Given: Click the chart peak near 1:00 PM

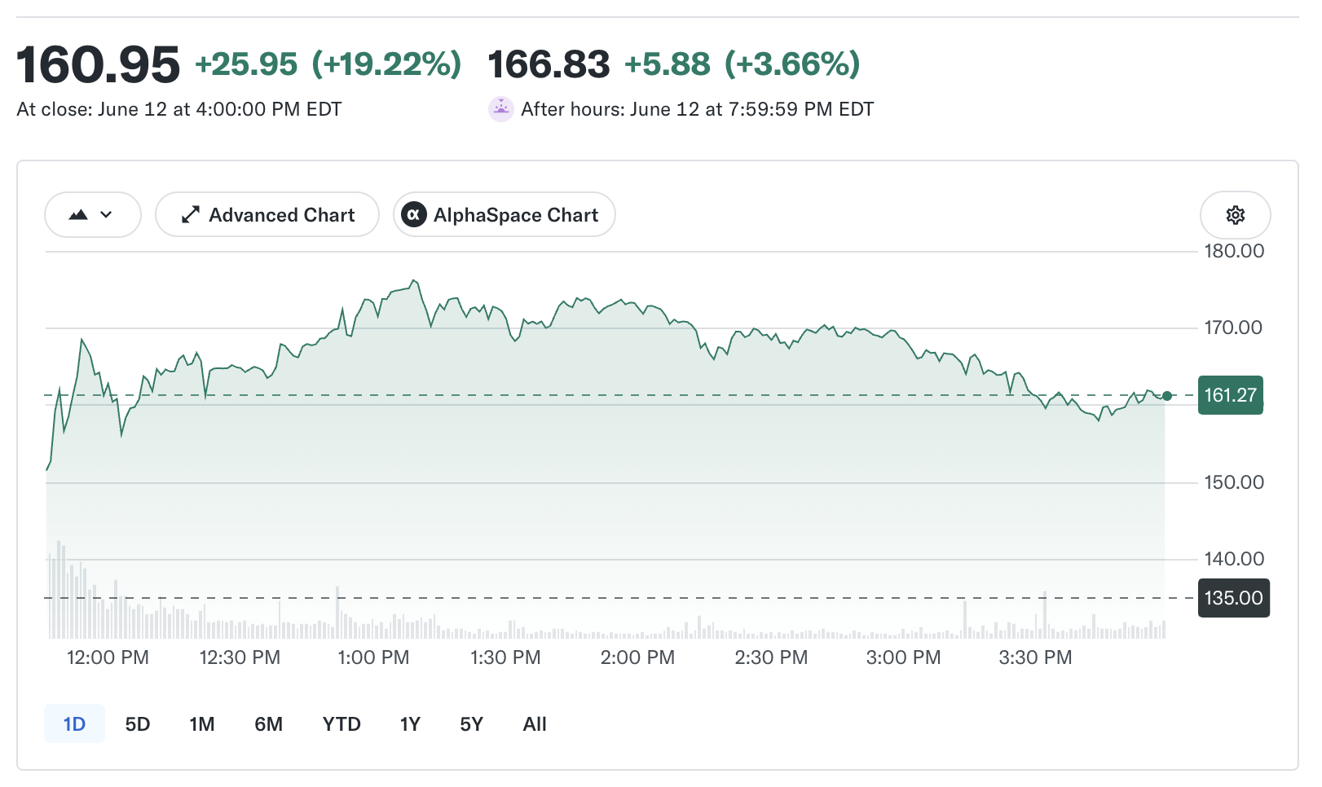Looking at the screenshot, I should (x=414, y=281).
